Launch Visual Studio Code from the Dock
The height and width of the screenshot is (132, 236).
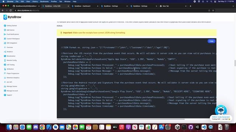click(x=204, y=127)
